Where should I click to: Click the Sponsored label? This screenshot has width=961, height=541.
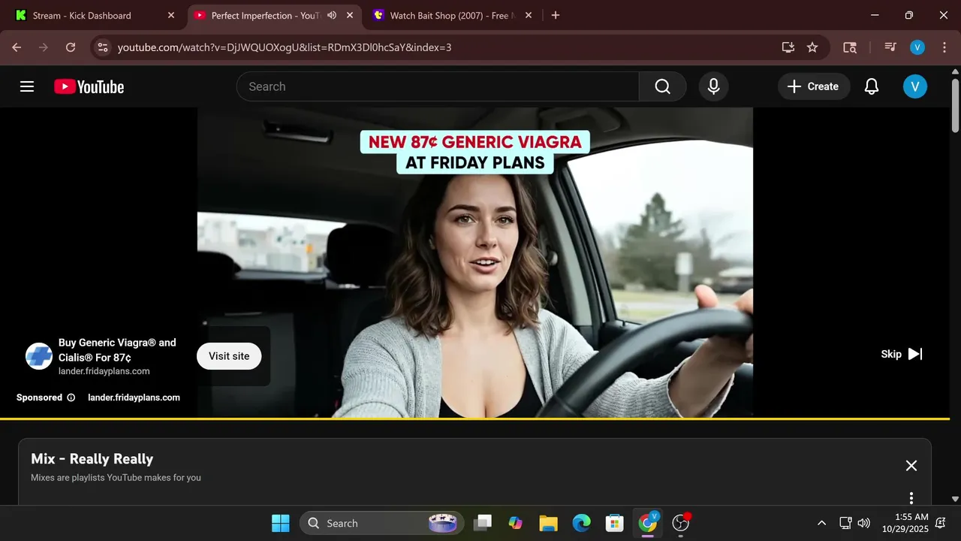pos(39,397)
